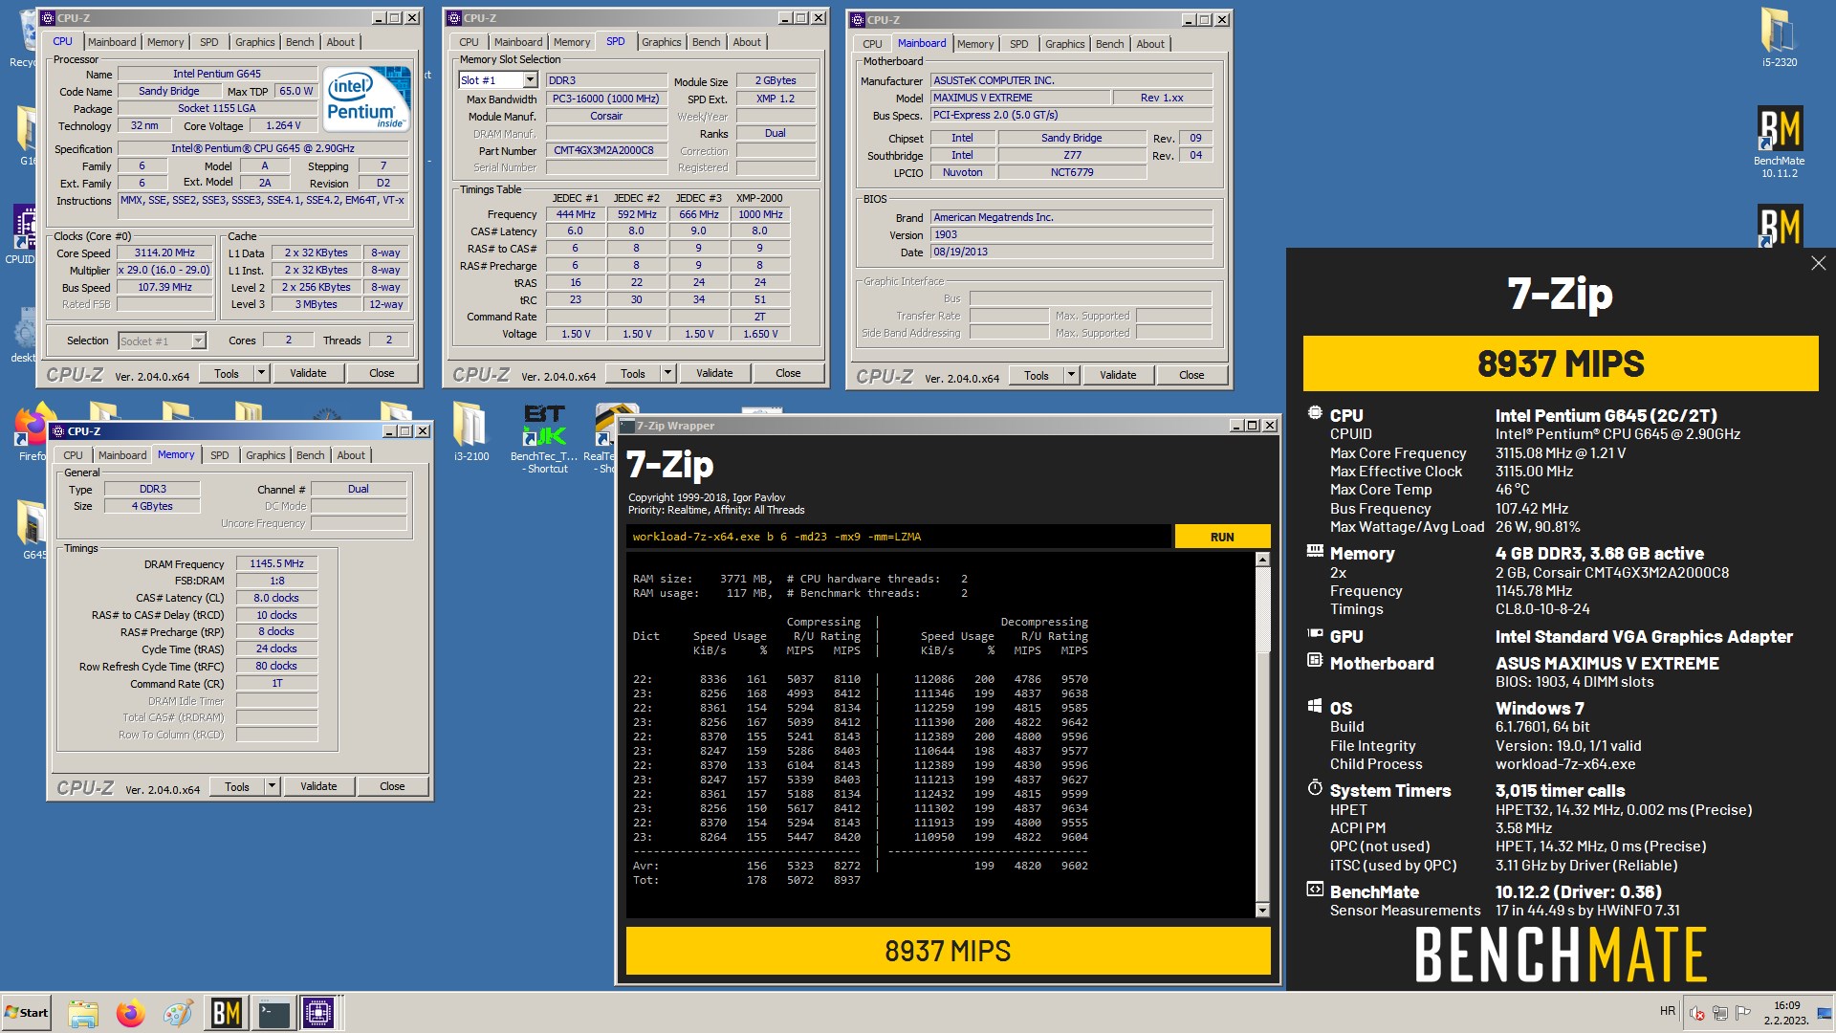Click the XMP-2000 frequency 1000 MHz cell

click(760, 215)
